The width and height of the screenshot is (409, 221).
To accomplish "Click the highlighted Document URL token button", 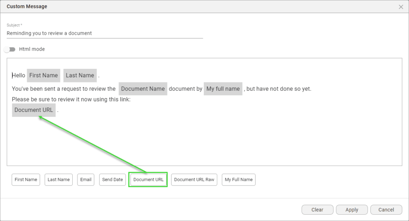I will (148, 180).
